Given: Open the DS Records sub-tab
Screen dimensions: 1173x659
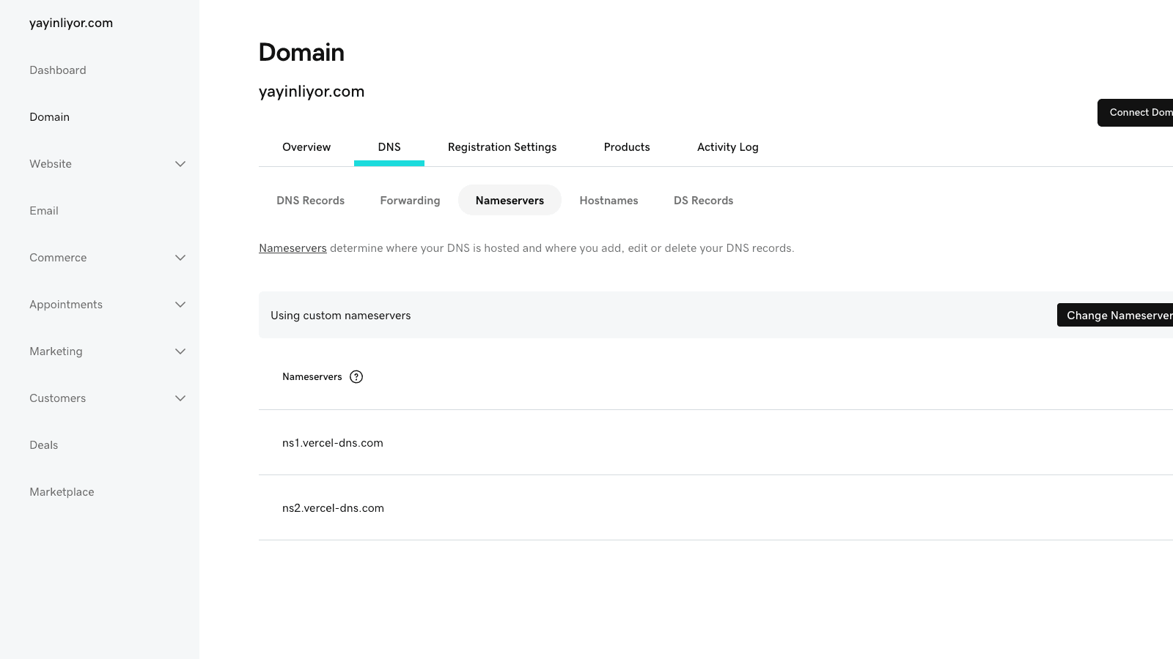Looking at the screenshot, I should click(703, 201).
